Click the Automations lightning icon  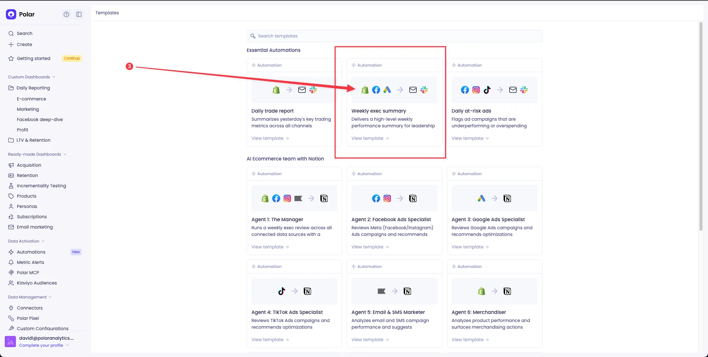[11, 252]
